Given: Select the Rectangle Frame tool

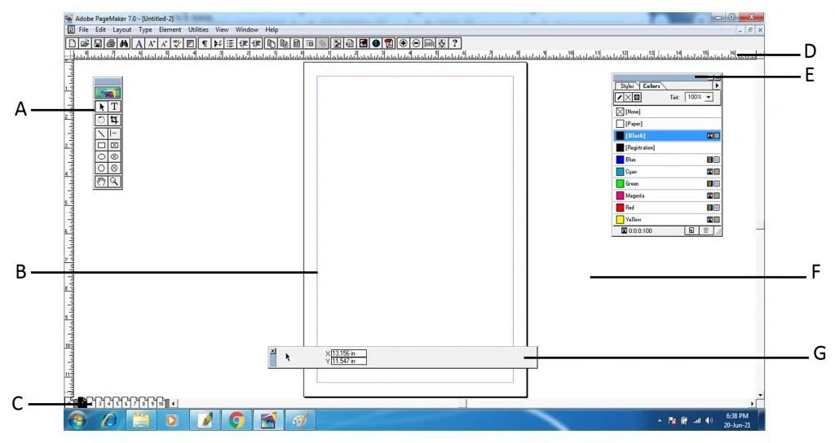Looking at the screenshot, I should 114,145.
